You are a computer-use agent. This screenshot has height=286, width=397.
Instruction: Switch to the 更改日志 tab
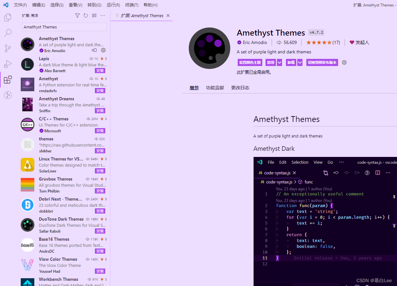tap(240, 88)
